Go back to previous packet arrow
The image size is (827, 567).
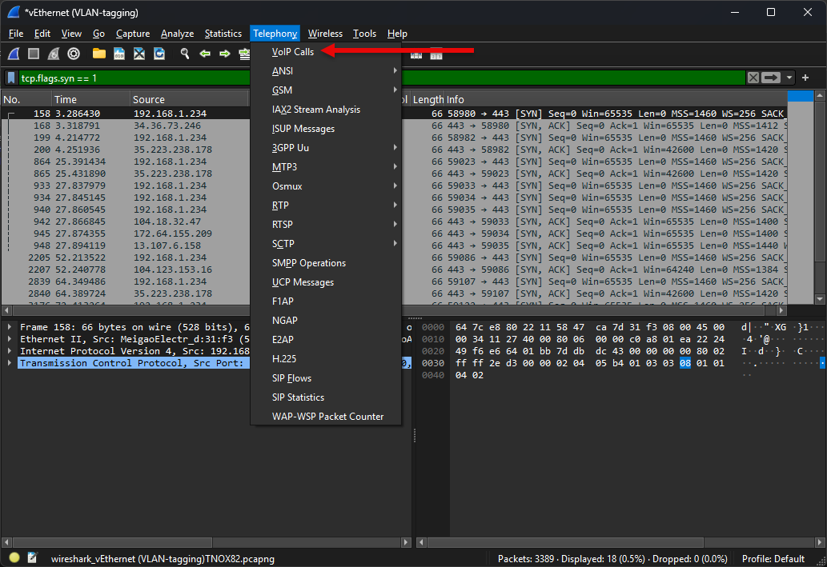(205, 54)
